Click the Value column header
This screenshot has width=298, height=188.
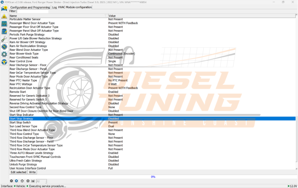[x=201, y=16]
